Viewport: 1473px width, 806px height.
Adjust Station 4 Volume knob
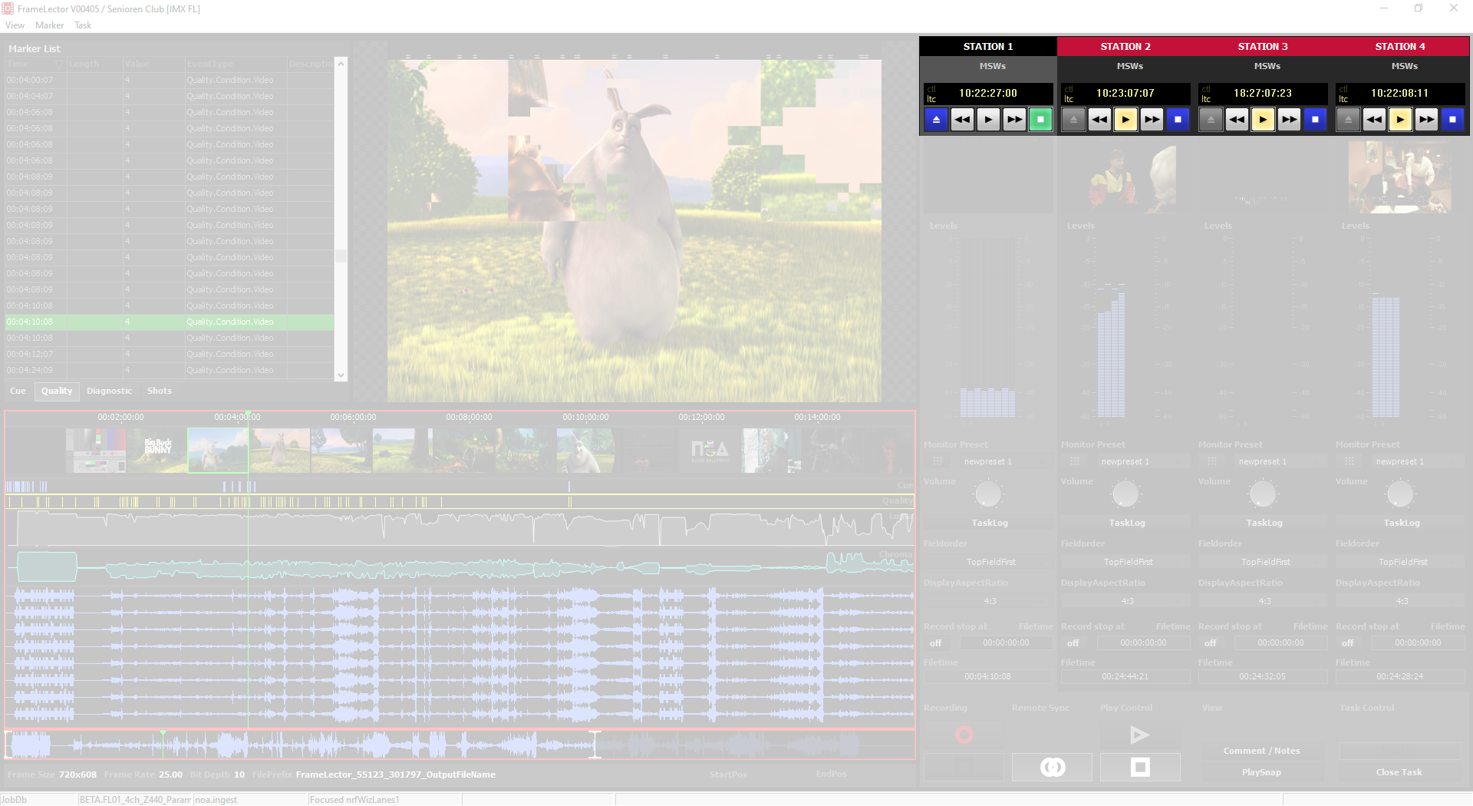pos(1400,494)
